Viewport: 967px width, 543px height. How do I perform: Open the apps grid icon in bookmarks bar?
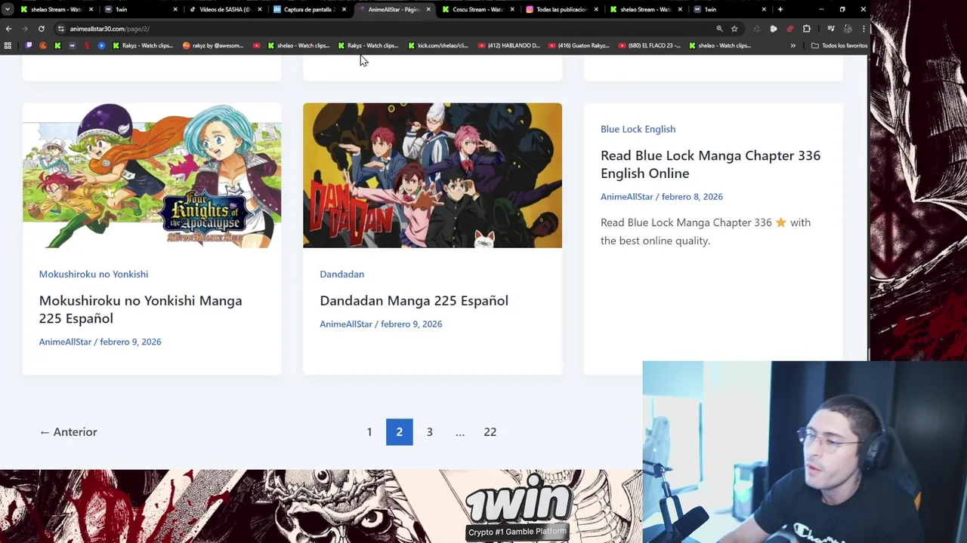(x=8, y=45)
